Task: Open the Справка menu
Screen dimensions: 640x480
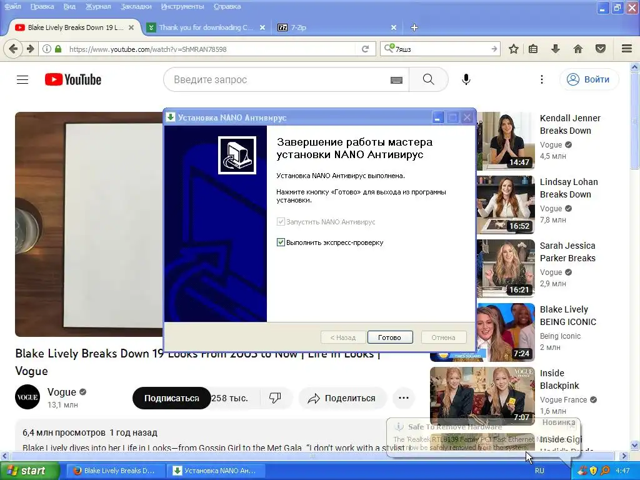Action: (227, 6)
